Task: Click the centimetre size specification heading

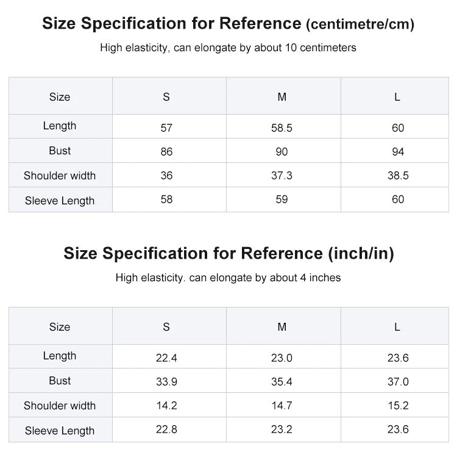Action: click(228, 23)
